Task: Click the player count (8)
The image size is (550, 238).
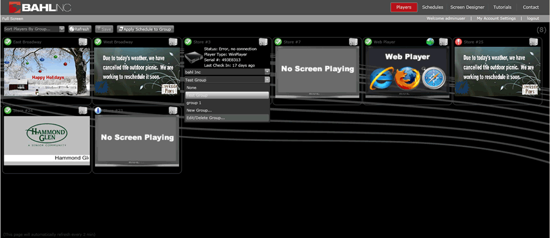Action: coord(541,30)
